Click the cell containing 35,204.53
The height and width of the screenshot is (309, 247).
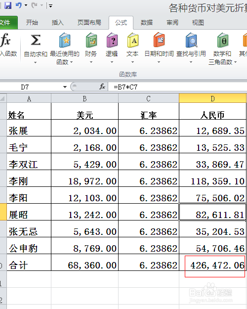[212, 229]
